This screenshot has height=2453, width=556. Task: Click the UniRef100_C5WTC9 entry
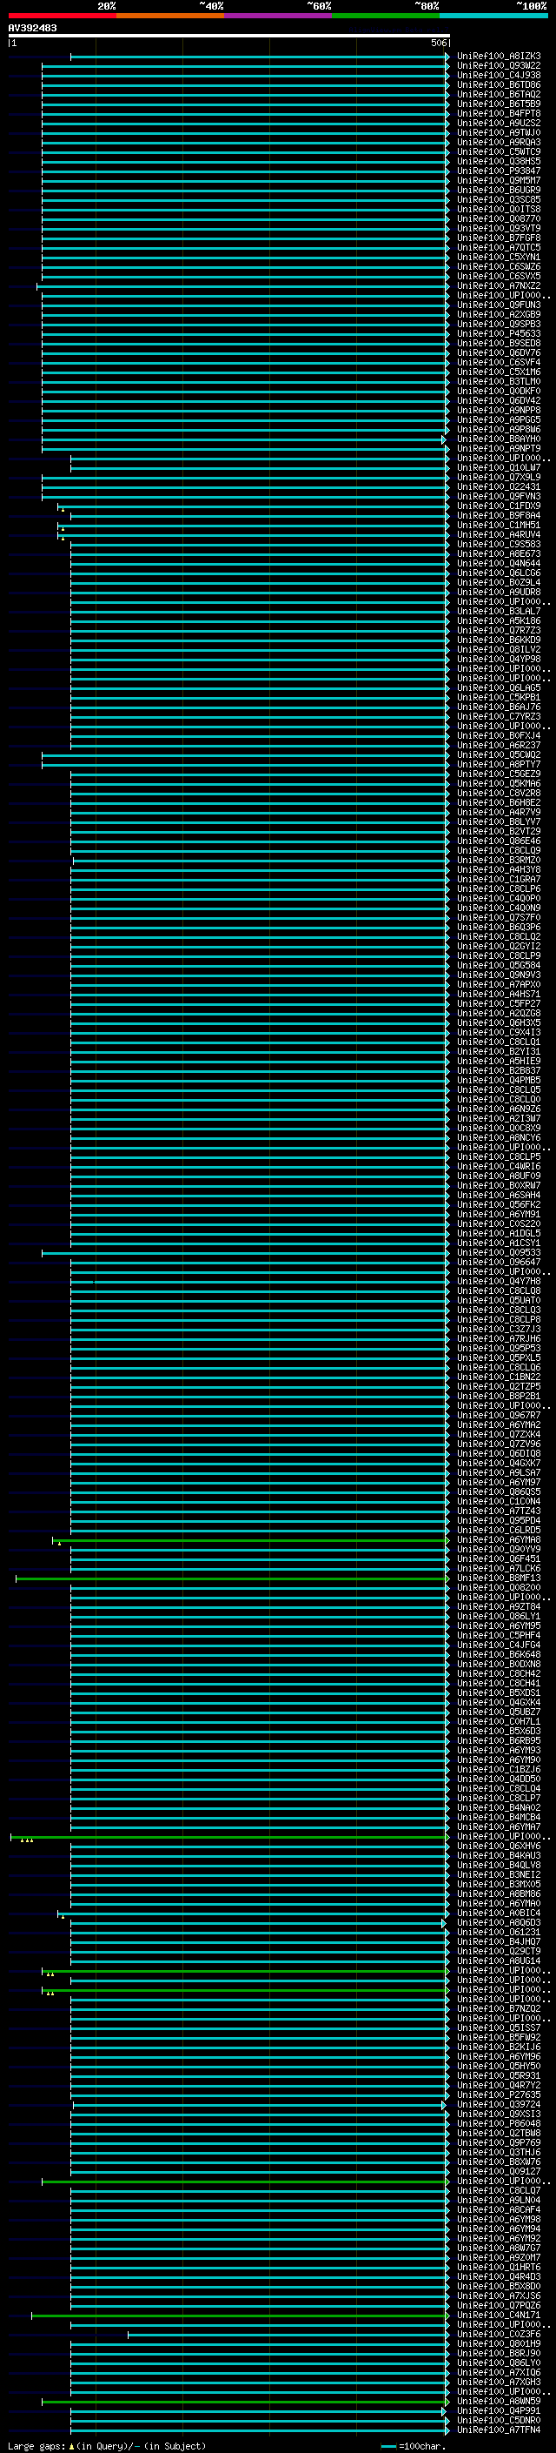[x=499, y=151]
